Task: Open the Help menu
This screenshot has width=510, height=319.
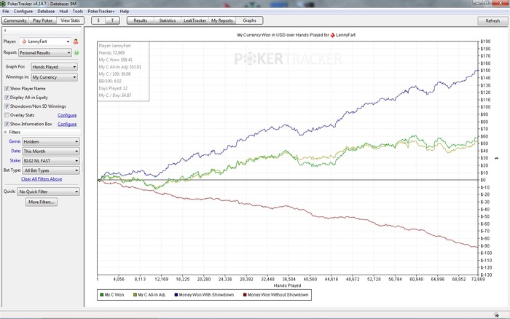Action: coord(125,11)
